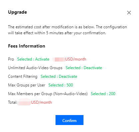Click 'Selected : Activate' text for Pro
139x132 pixels.
click(33, 59)
